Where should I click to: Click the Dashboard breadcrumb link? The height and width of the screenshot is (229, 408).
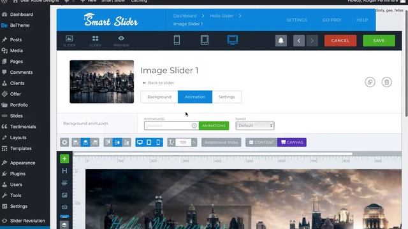tap(185, 16)
